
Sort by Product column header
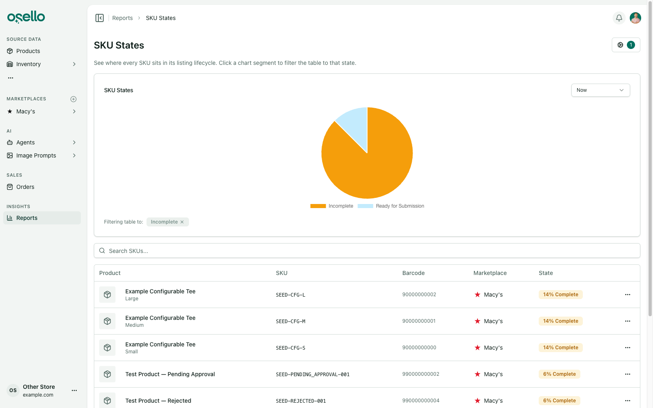click(110, 273)
